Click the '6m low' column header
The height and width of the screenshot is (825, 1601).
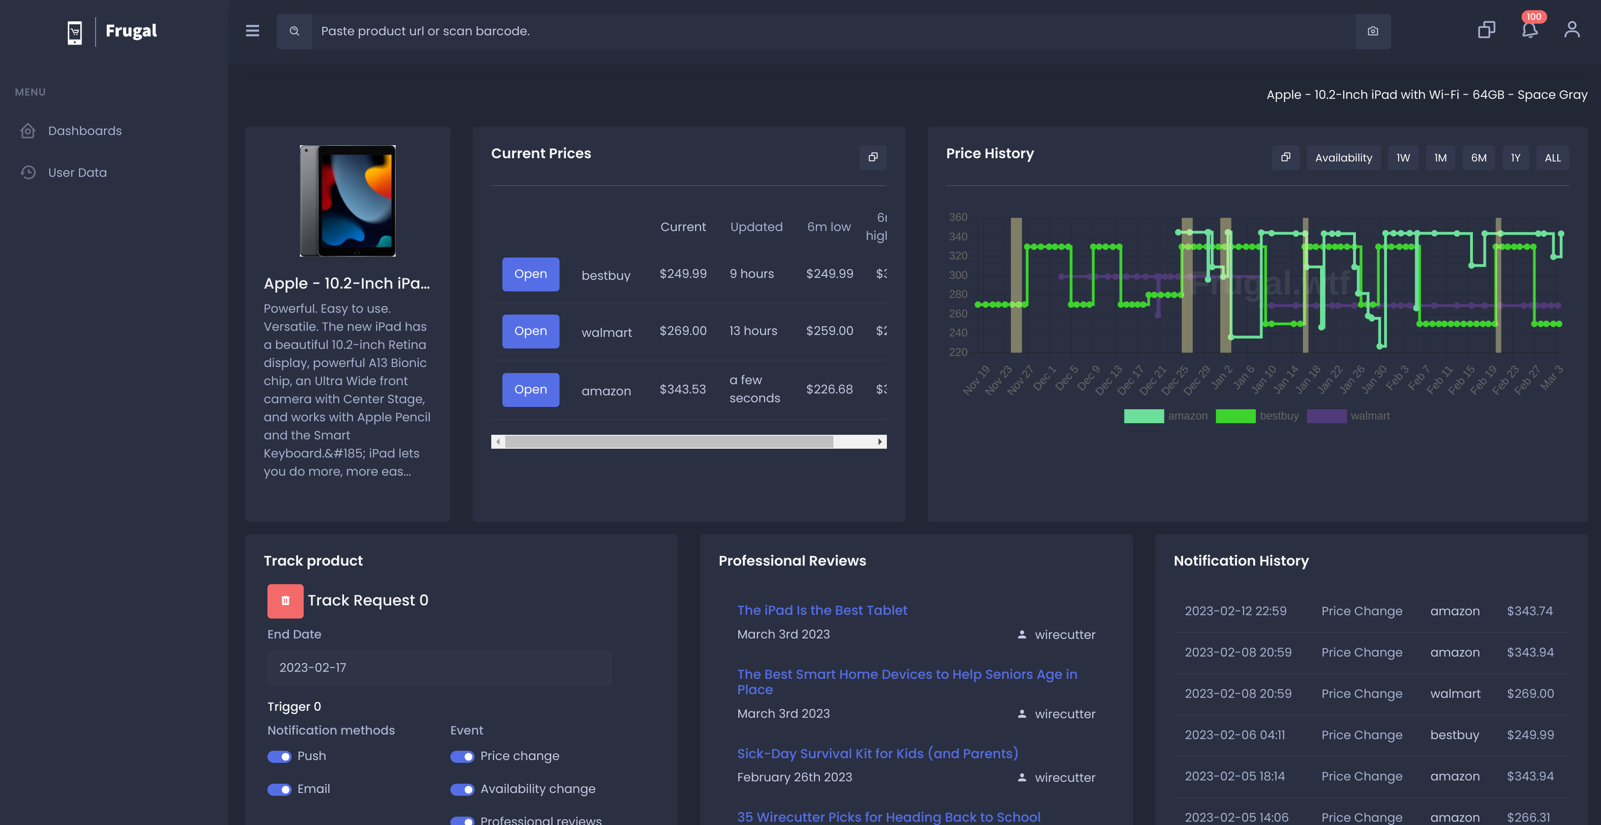(x=828, y=227)
